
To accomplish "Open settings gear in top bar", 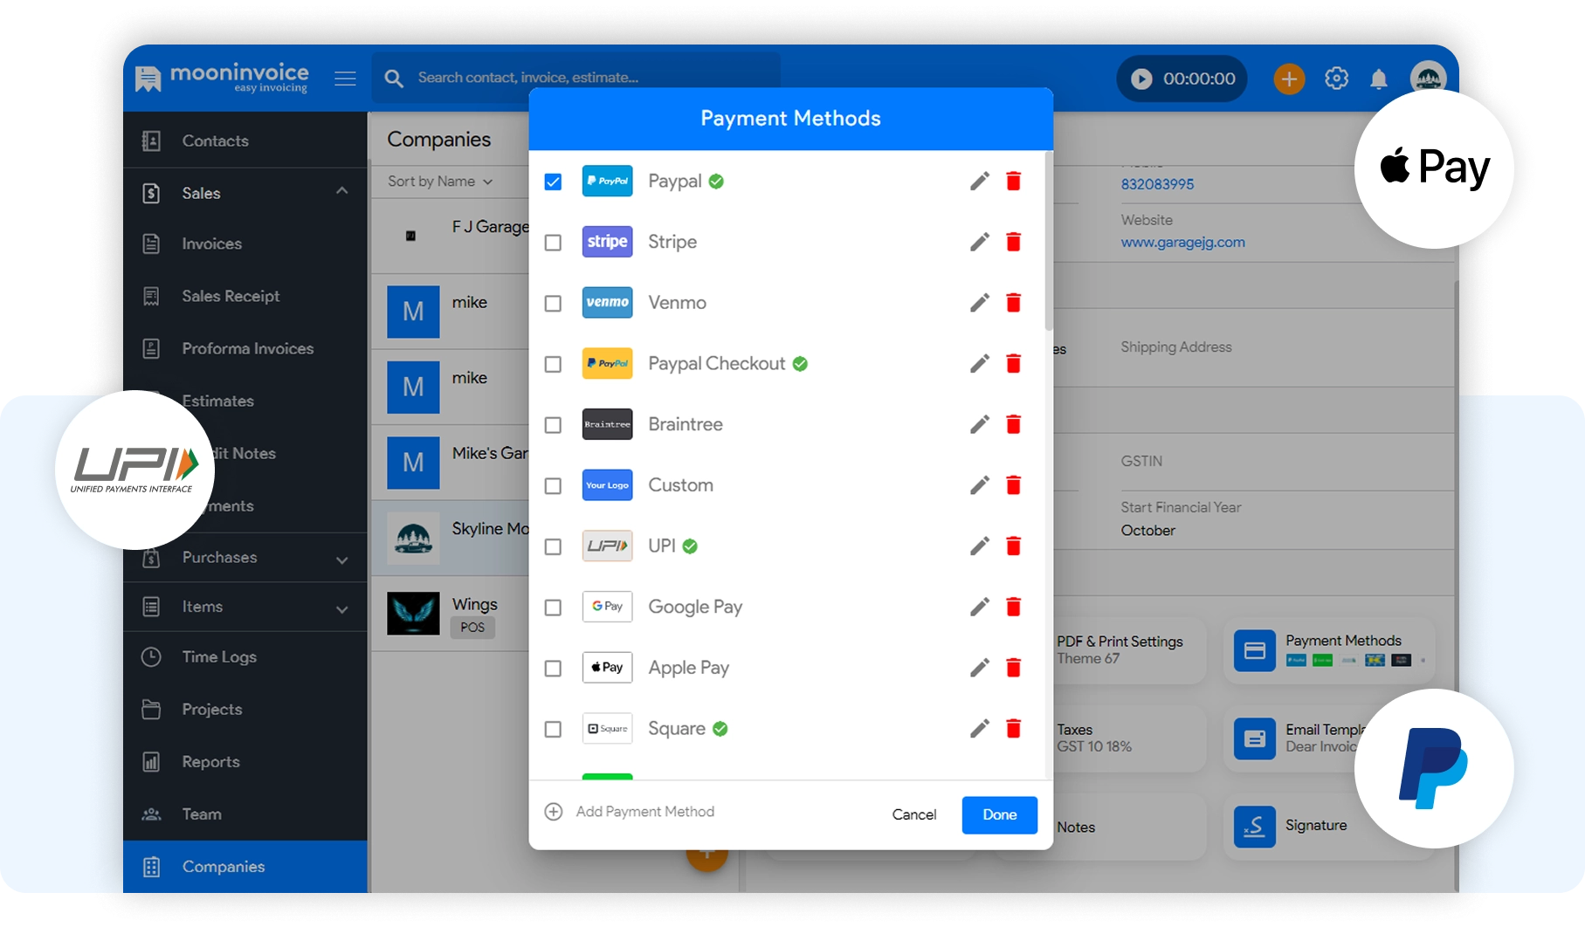I will 1335,79.
